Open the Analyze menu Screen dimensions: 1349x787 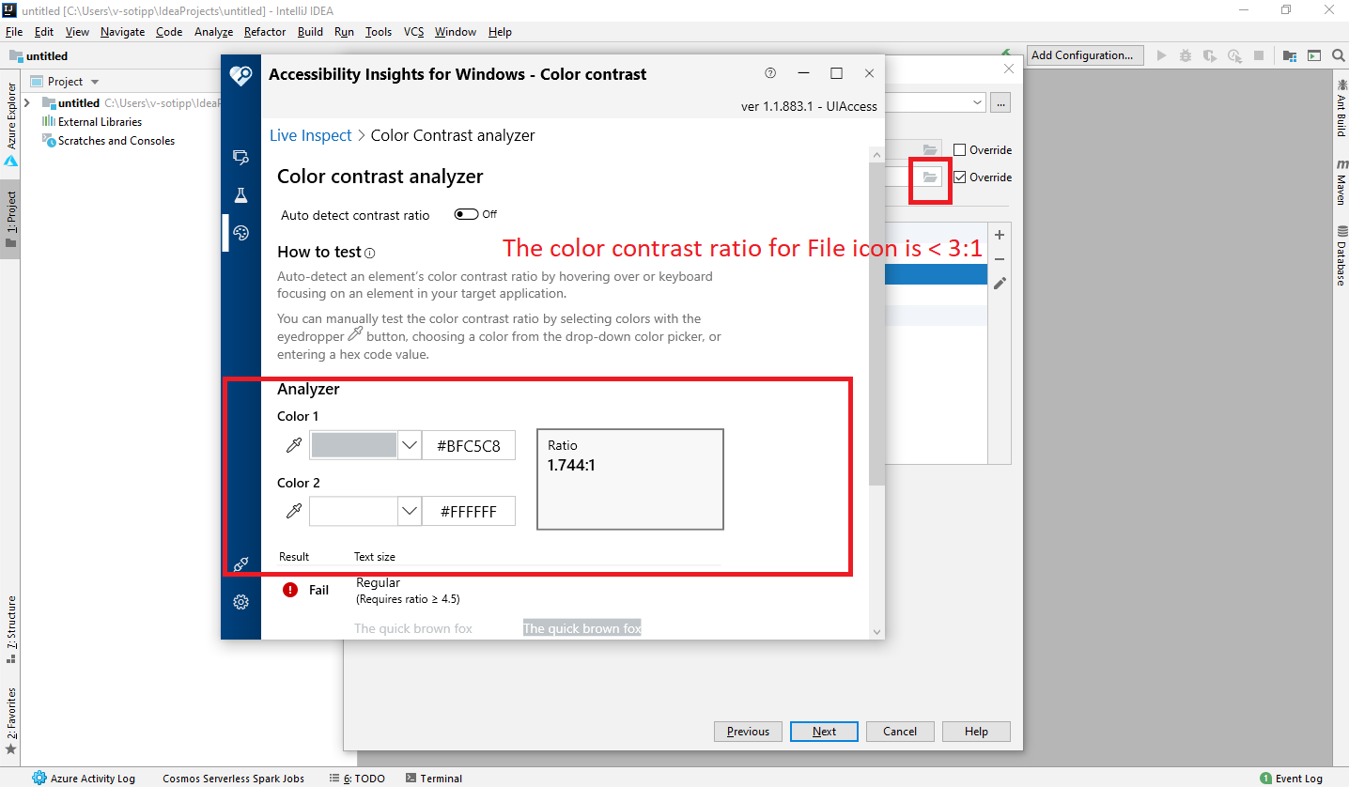[x=213, y=31]
